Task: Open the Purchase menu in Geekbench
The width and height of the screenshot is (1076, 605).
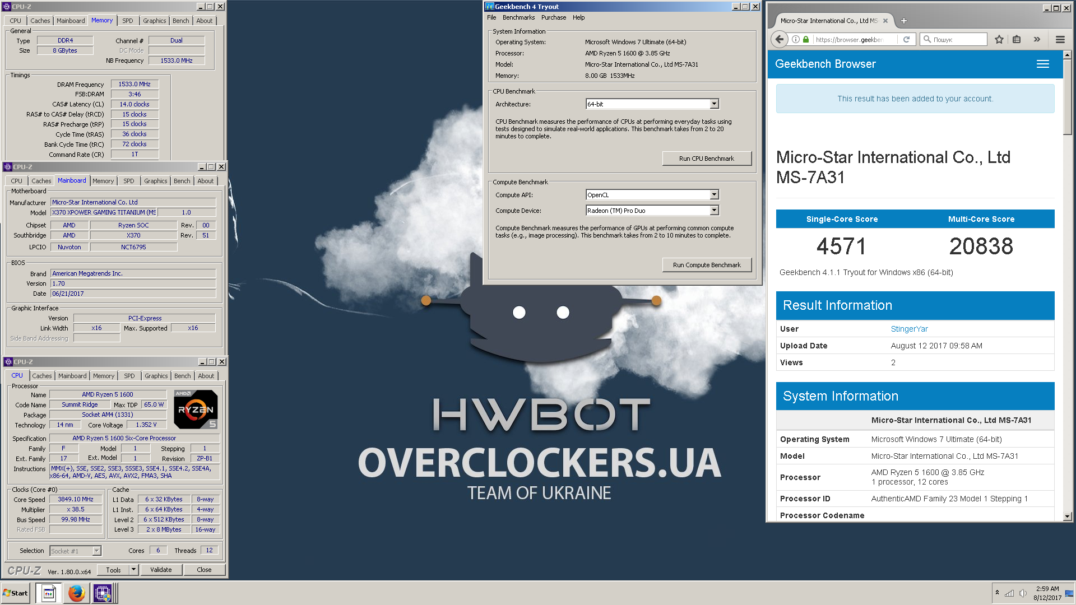Action: pos(554,17)
